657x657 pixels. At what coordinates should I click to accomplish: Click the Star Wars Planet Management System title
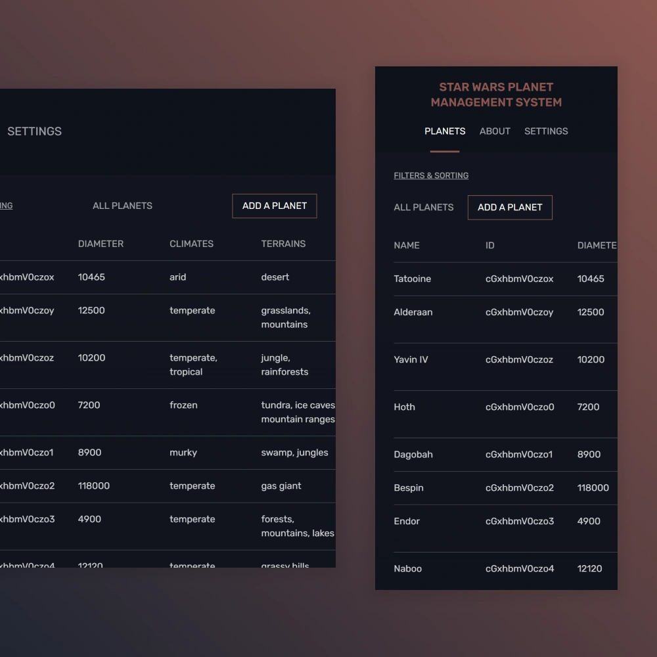coord(496,95)
